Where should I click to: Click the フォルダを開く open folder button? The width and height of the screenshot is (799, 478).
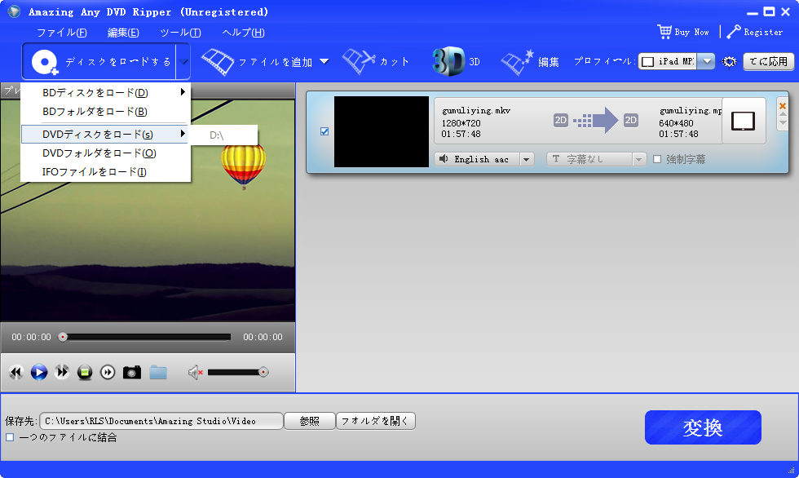point(376,421)
